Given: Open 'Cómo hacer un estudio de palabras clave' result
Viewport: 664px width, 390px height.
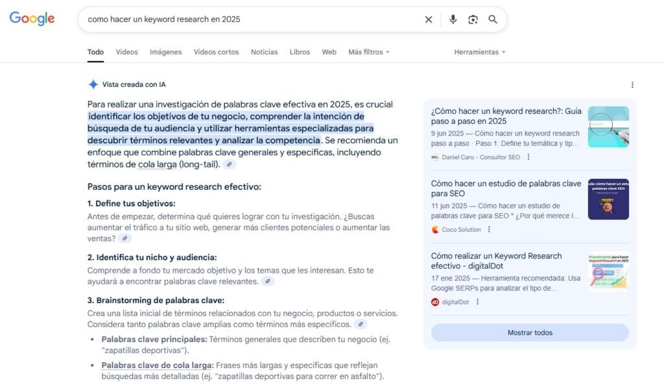Looking at the screenshot, I should [x=506, y=189].
